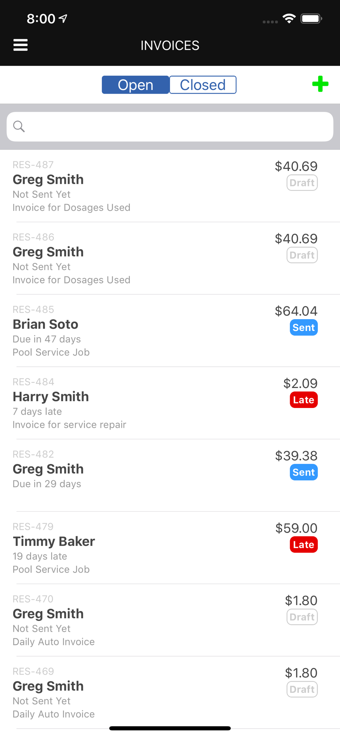The image size is (340, 737).
Task: Tap the Wi-Fi status icon
Action: (289, 18)
